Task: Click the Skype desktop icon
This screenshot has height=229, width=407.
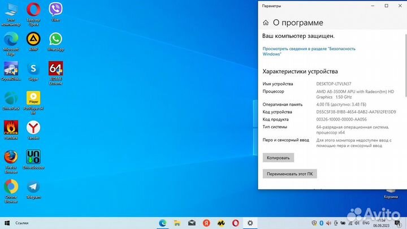Action: pyautogui.click(x=33, y=71)
